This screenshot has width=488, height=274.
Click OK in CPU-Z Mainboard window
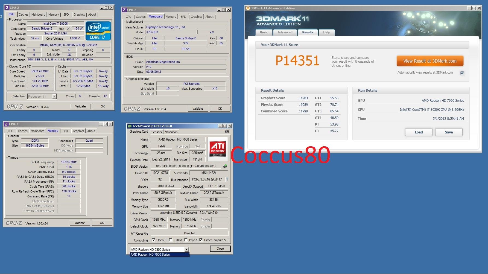220,109
